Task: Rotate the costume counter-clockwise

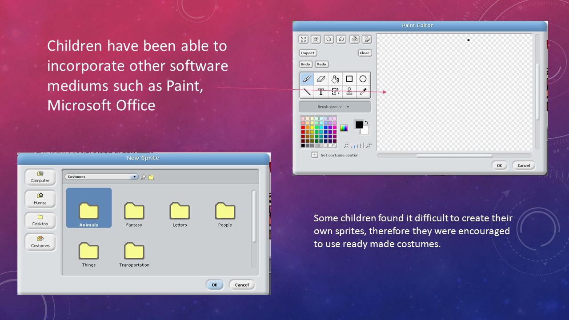Action: [x=329, y=39]
